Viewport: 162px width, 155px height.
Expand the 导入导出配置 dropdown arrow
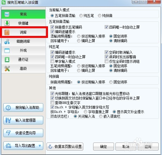(x=40, y=146)
